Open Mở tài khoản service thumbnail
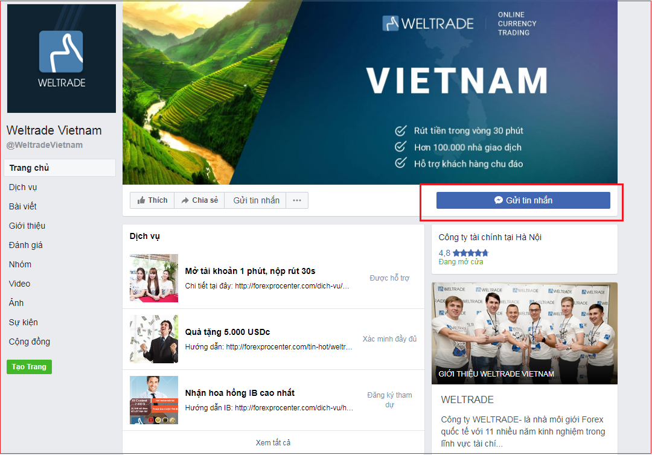 pyautogui.click(x=154, y=278)
